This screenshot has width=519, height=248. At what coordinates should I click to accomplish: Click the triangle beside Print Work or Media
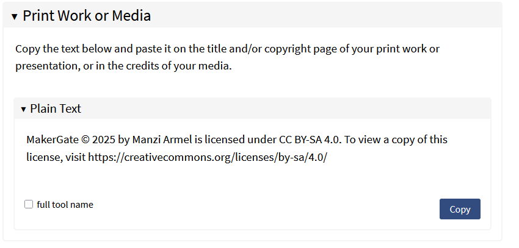[x=14, y=16]
